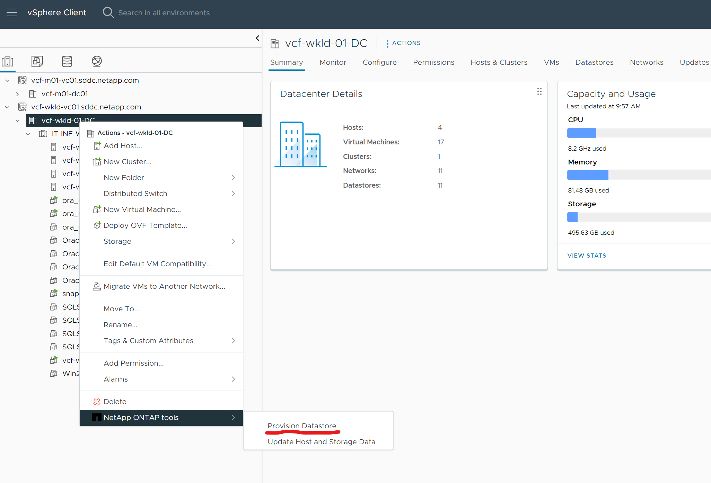
Task: Select the Provision Datastore menu option
Action: [302, 425]
